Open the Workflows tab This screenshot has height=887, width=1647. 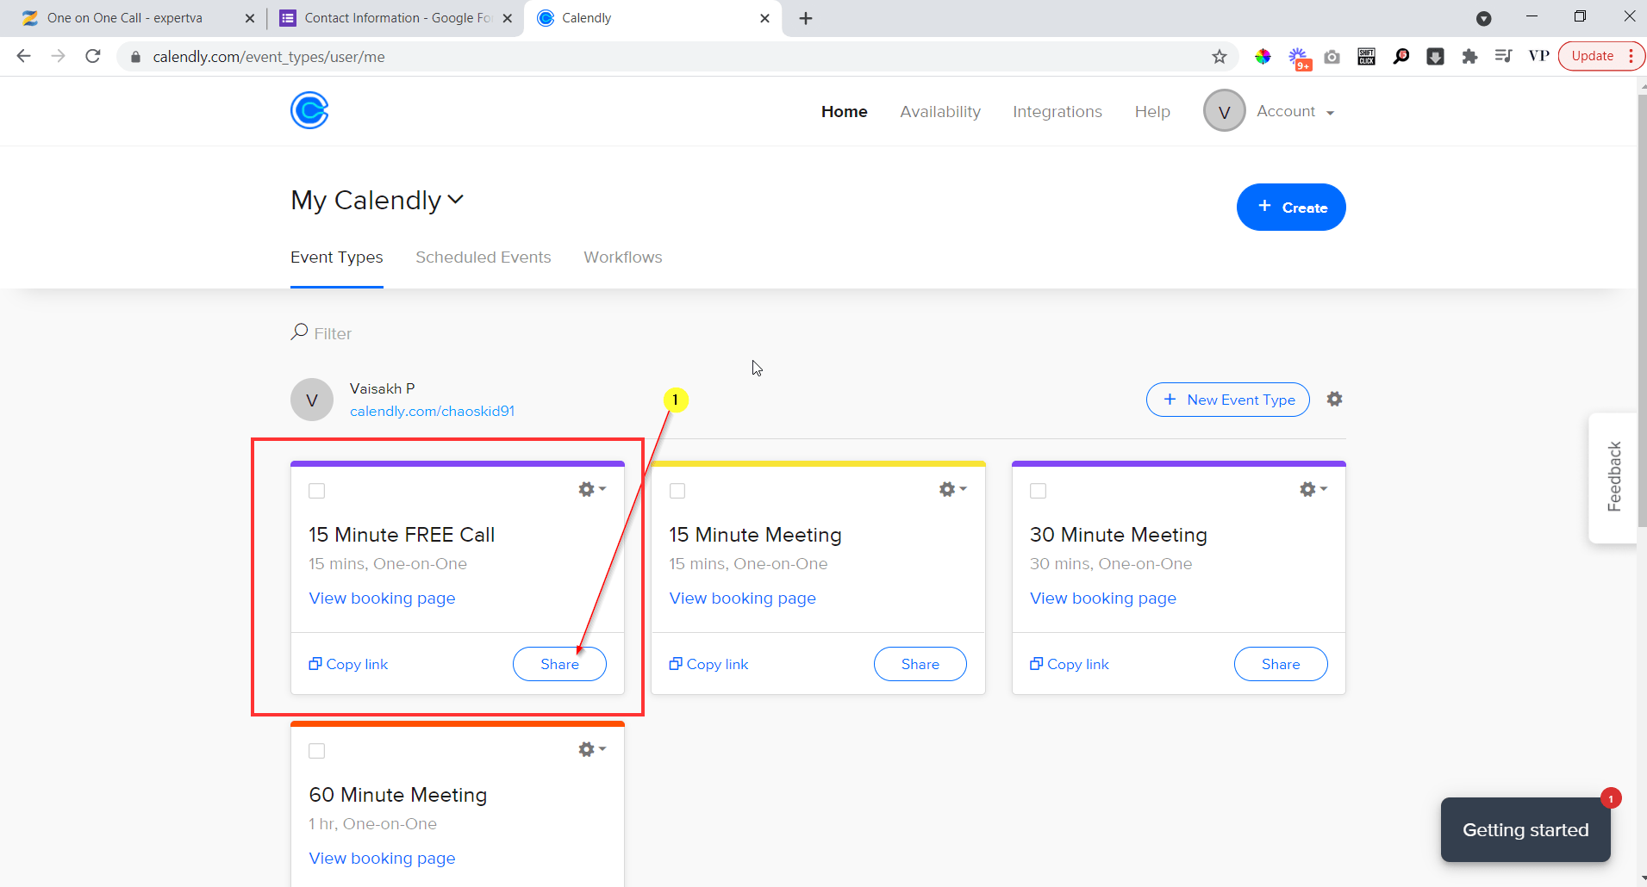[622, 257]
